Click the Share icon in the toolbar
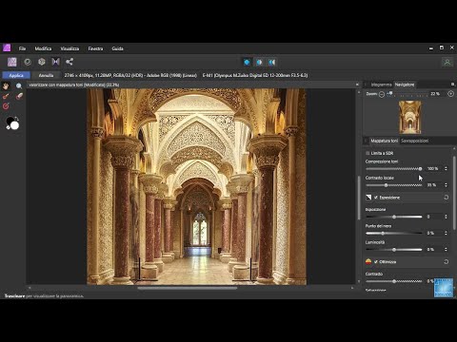The height and width of the screenshot is (342, 457). (70, 62)
